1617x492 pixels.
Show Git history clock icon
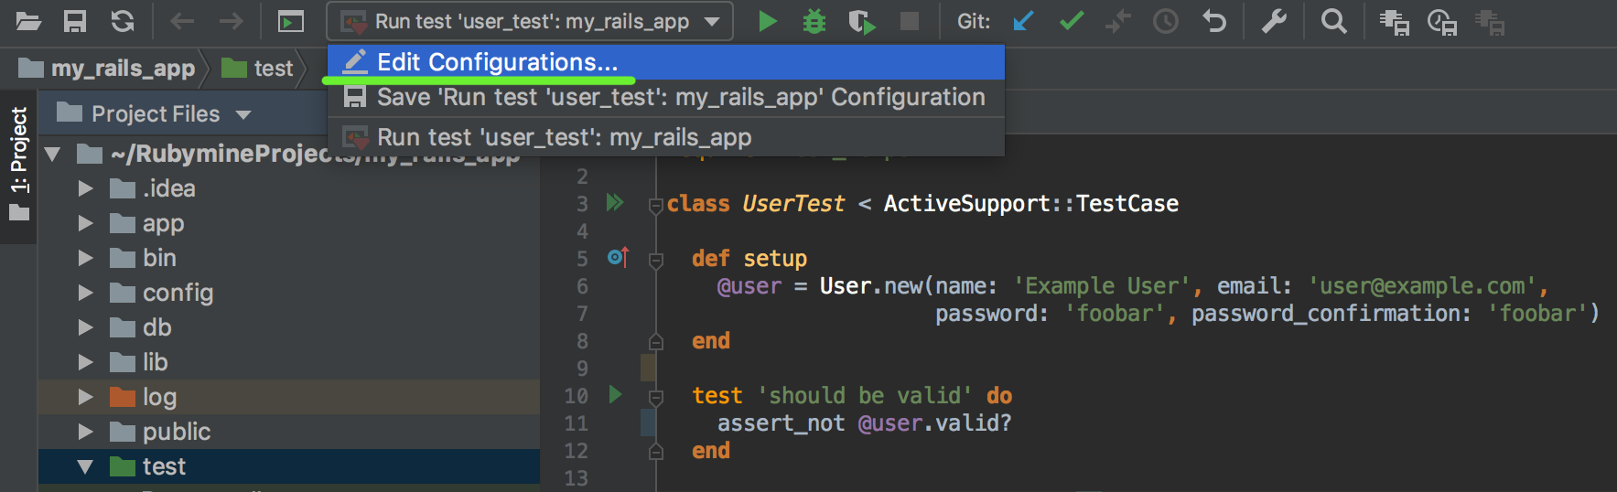pyautogui.click(x=1166, y=21)
